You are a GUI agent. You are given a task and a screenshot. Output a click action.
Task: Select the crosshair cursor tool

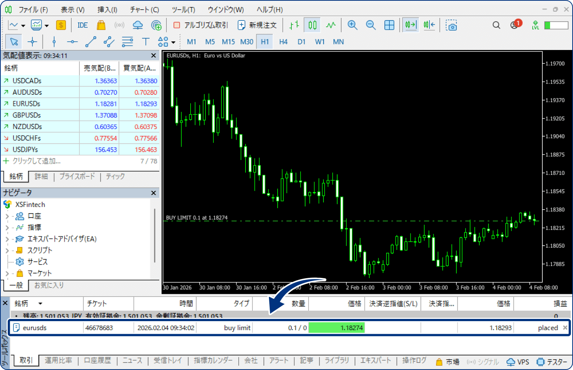point(32,42)
